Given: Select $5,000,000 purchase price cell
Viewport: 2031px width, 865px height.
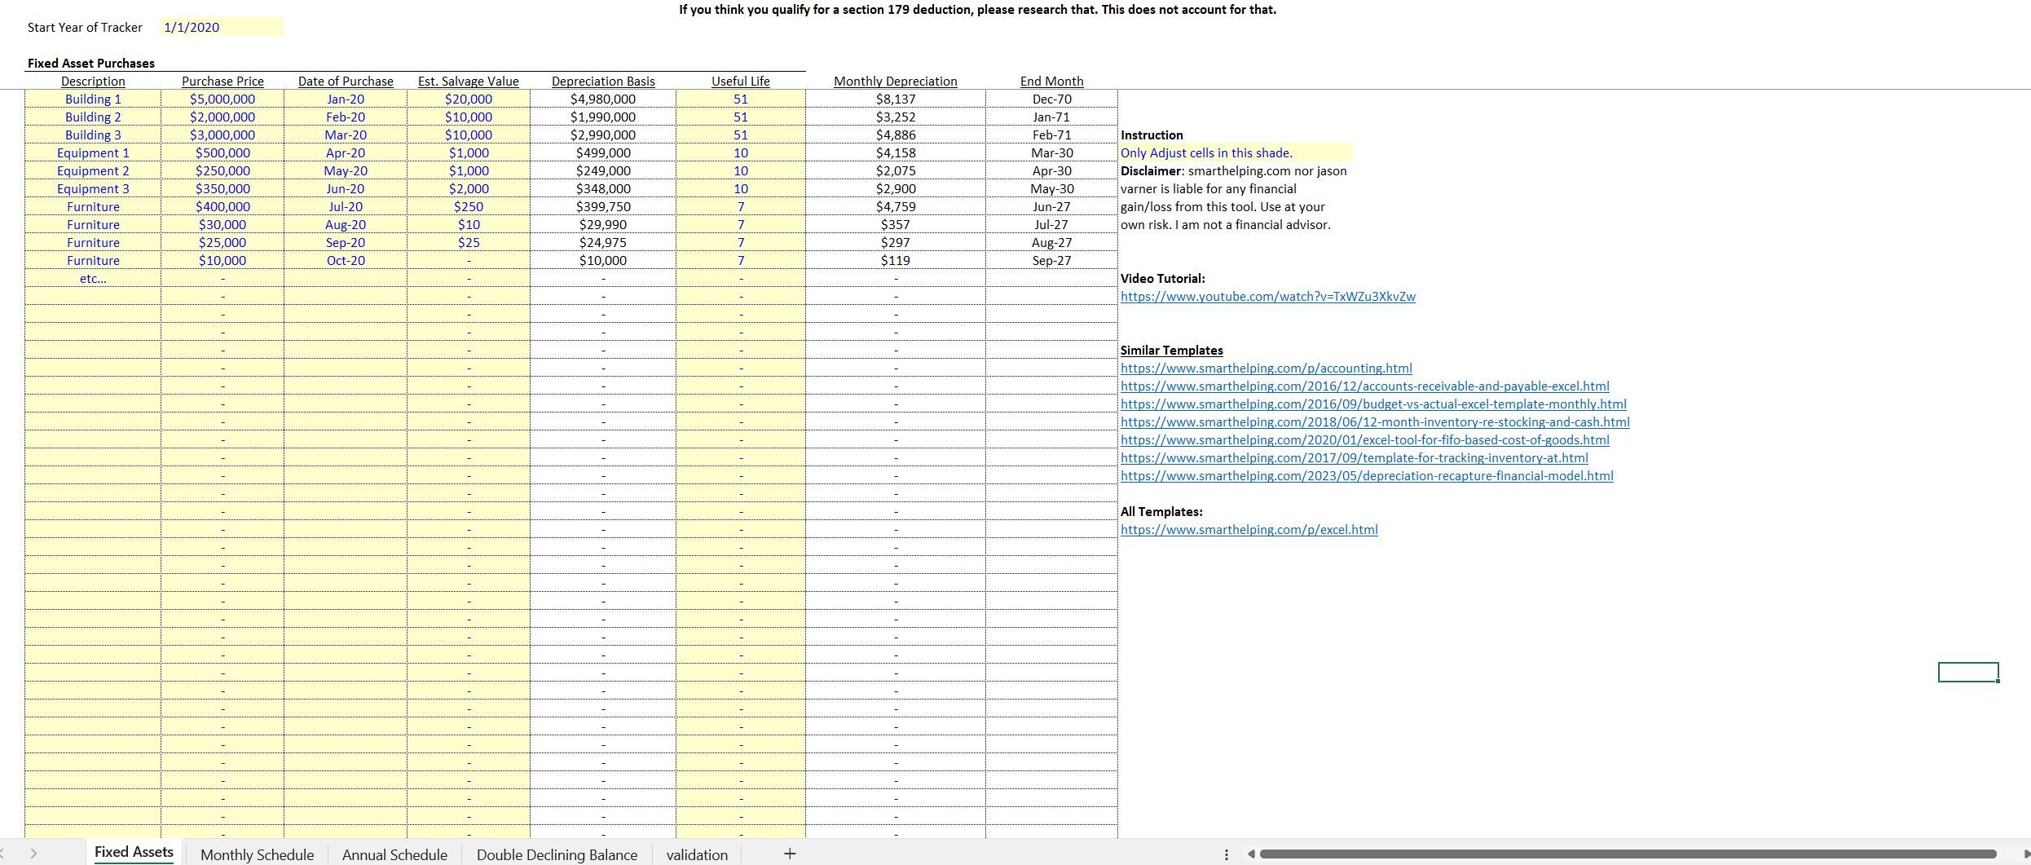Looking at the screenshot, I should click(x=222, y=99).
